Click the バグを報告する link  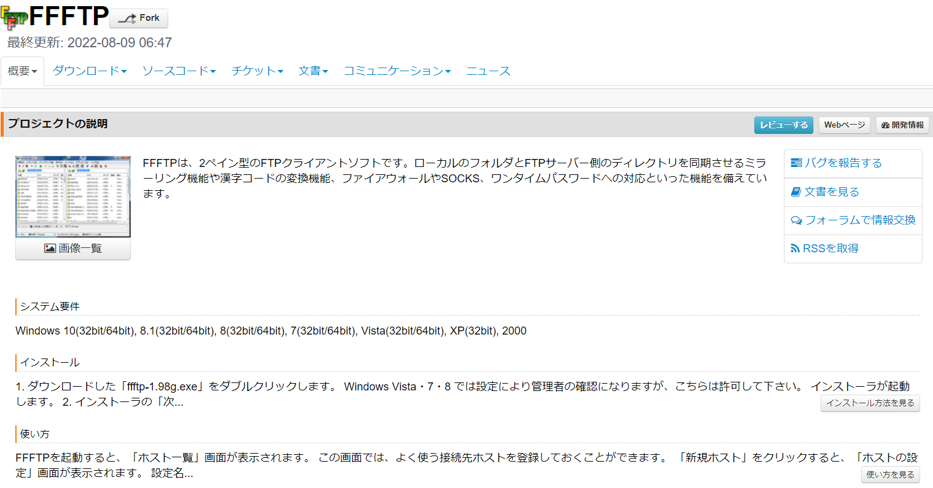pos(837,163)
